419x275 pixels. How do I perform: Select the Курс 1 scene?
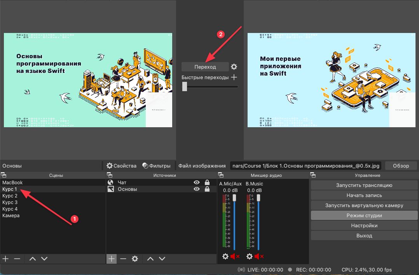[53, 189]
